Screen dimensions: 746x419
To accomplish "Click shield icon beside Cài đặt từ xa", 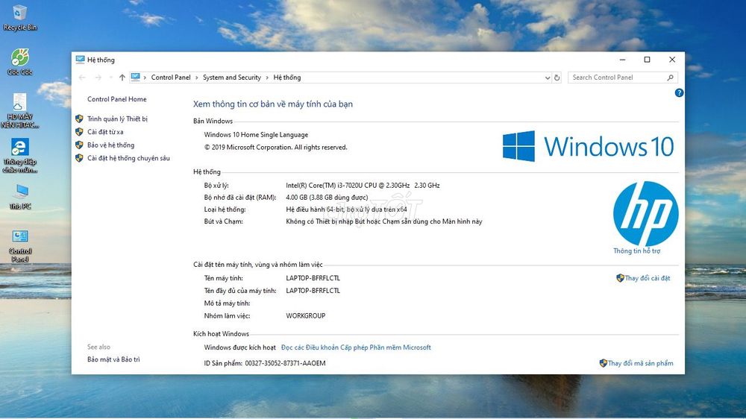I will (80, 132).
